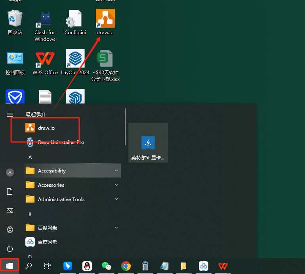Click the Power button in the Start menu
305x274 pixels.
(x=10, y=249)
